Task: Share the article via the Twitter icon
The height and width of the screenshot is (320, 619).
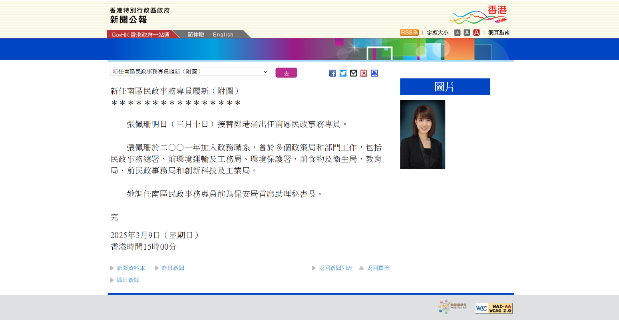Action: tap(343, 73)
